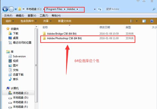Open the 查看(V) menu
This screenshot has height=109, width=157.
[32, 16]
